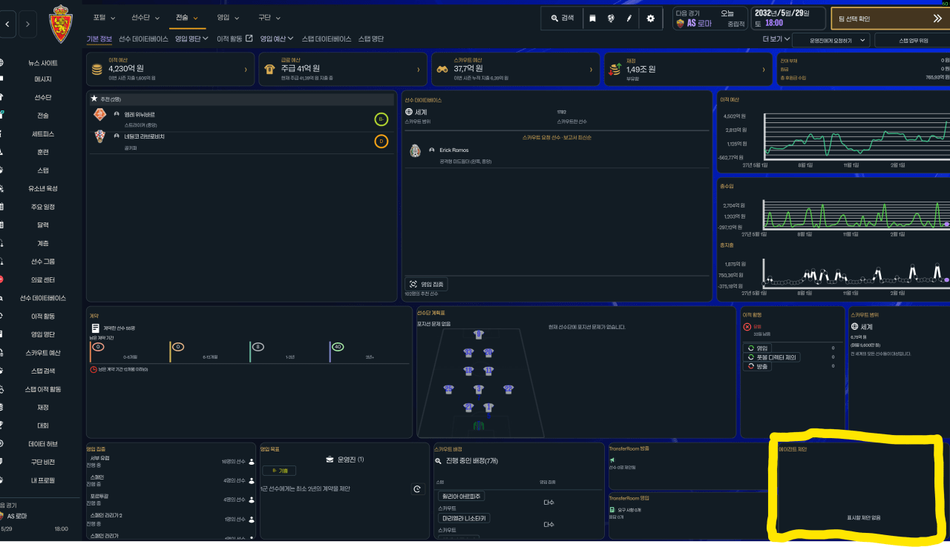Viewport: 950px width, 547px height.
Task: Select scout 힐리아 아르피주 assignment
Action: click(461, 496)
